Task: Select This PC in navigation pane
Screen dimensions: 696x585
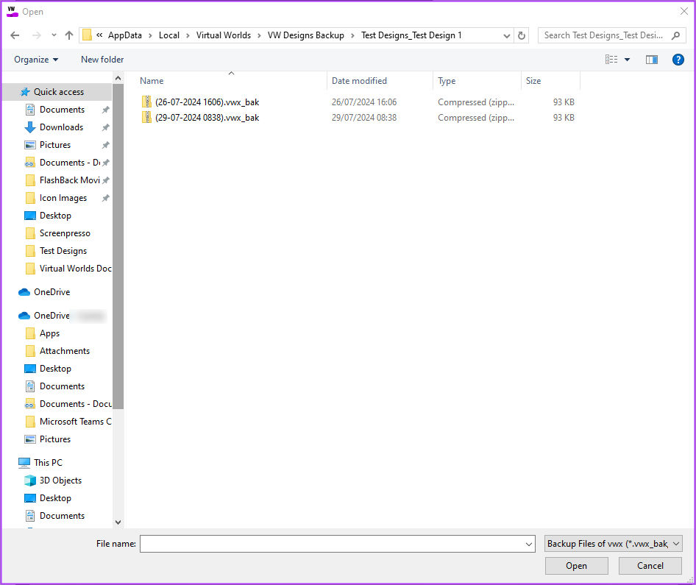Action: [48, 463]
